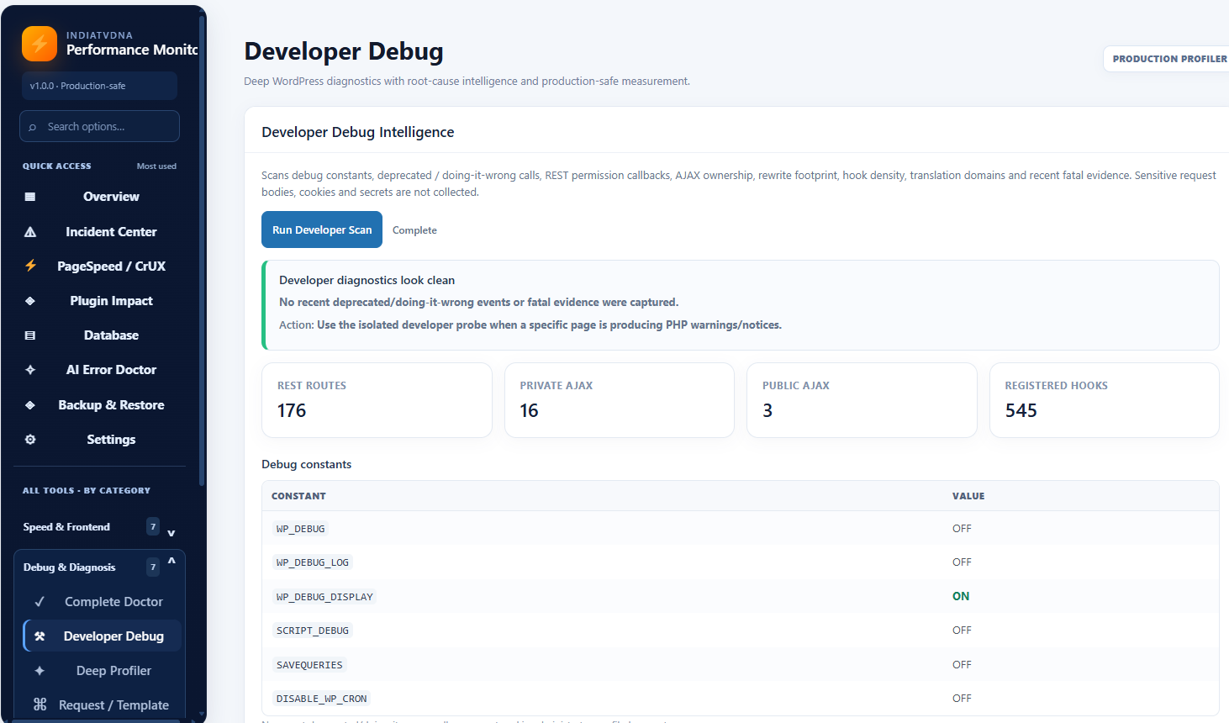Click the orange lightning bolt logo icon
The height and width of the screenshot is (723, 1229).
click(x=40, y=44)
